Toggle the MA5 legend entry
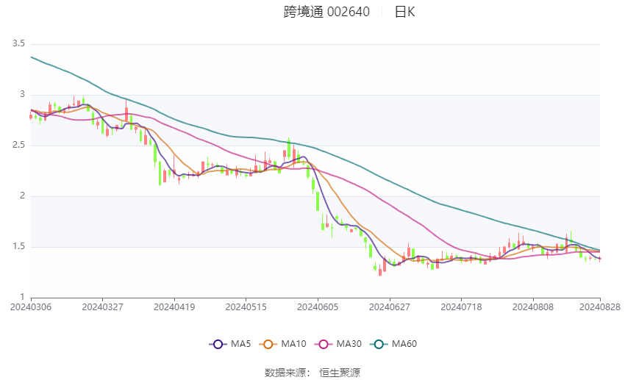 pyautogui.click(x=230, y=344)
